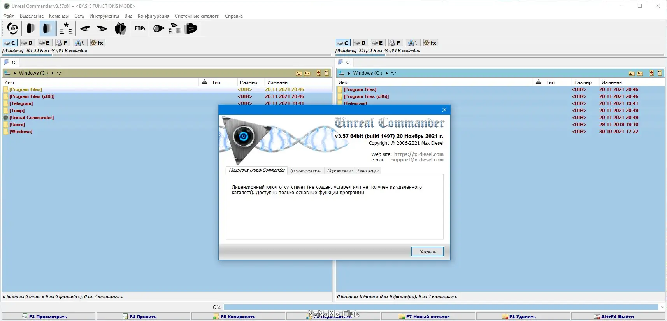Go to root directory in left panel
The height and width of the screenshot is (321, 667).
tap(299, 73)
